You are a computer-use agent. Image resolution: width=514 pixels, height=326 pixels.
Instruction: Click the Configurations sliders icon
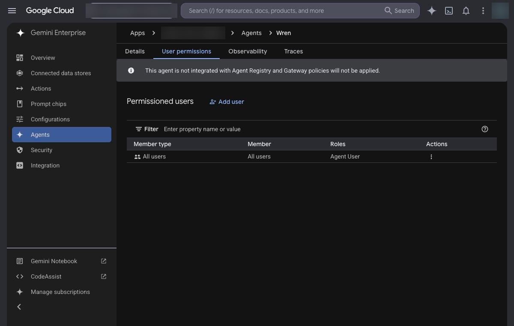click(x=20, y=119)
